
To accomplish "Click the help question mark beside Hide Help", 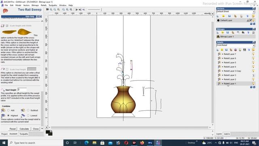I will (37, 17).
